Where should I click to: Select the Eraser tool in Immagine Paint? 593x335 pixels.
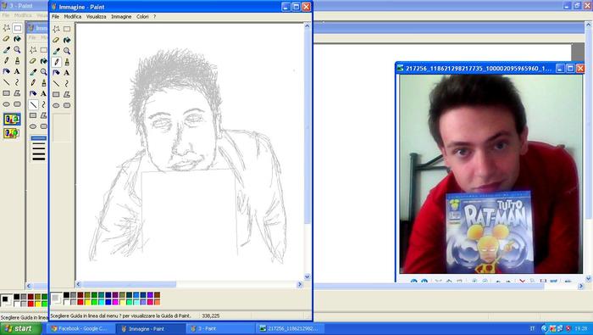57,40
